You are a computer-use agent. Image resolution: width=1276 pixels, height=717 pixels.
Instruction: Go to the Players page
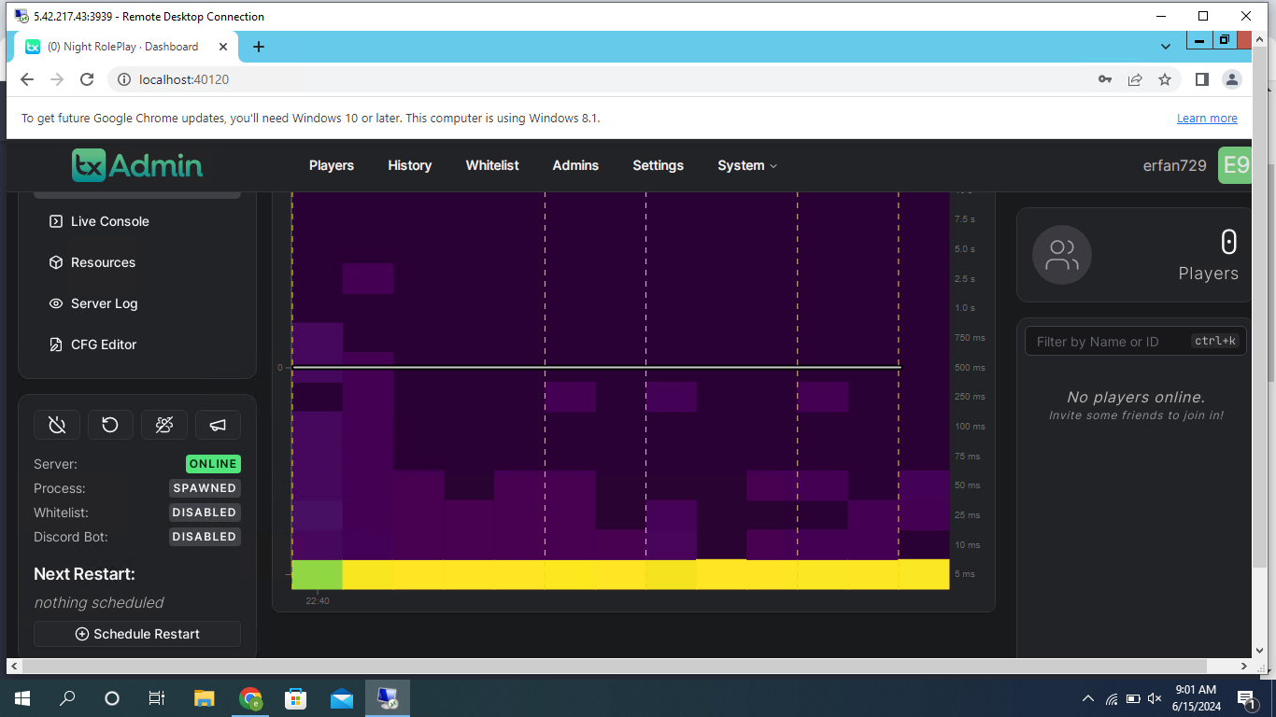click(332, 165)
